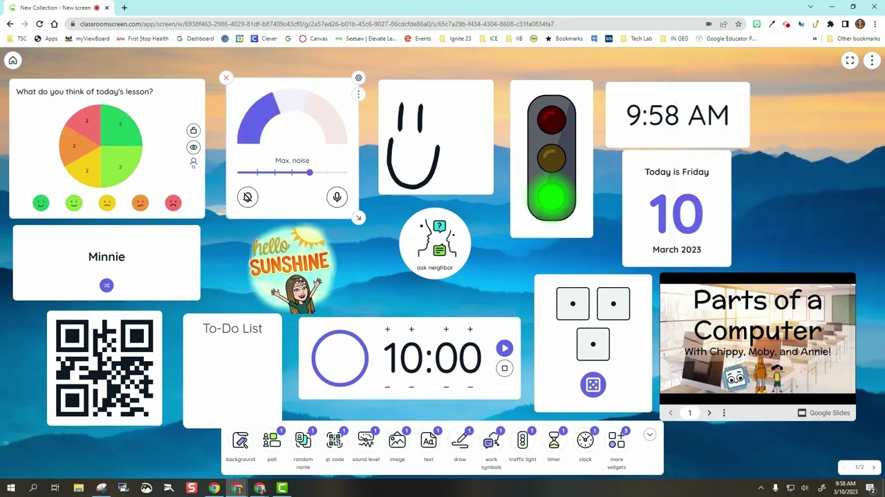This screenshot has width=885, height=497.
Task: Go to the previous slide in Slides widget
Action: [670, 413]
